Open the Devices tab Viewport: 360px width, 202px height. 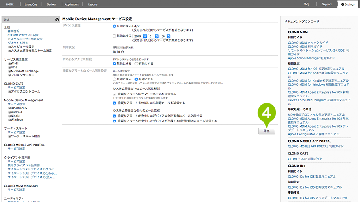(x=51, y=4)
